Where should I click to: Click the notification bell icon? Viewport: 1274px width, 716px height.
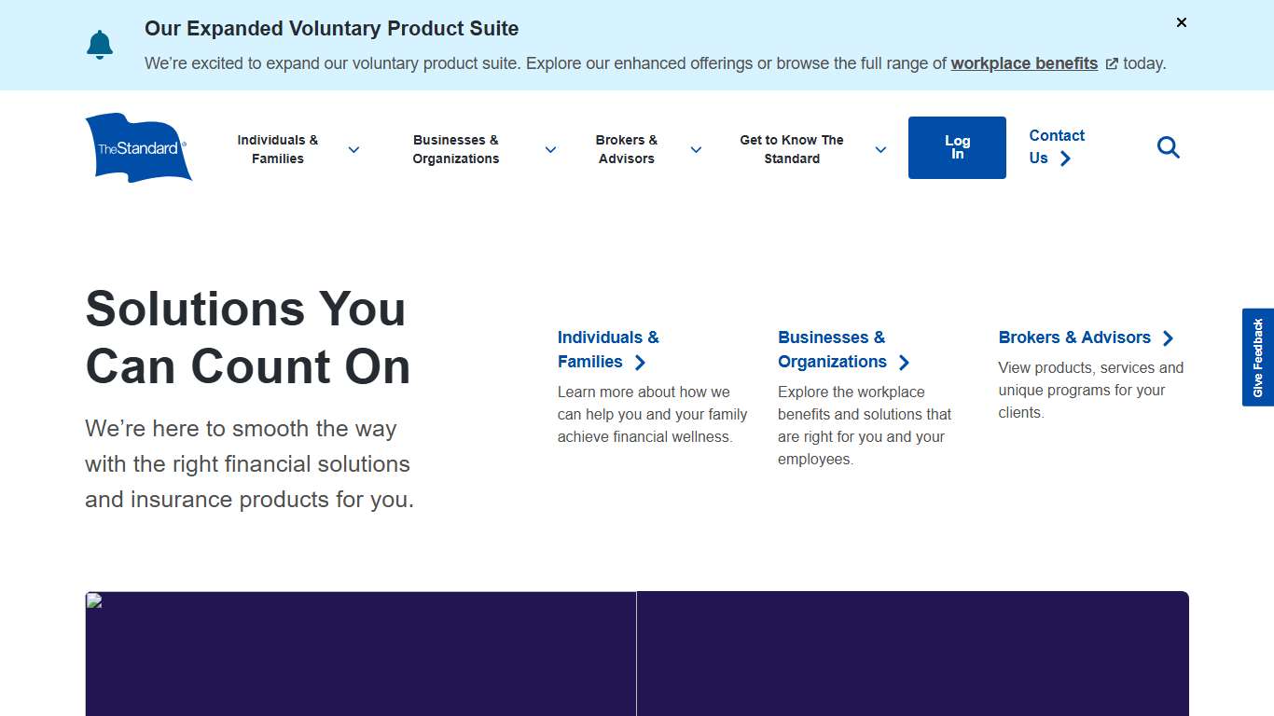[100, 45]
